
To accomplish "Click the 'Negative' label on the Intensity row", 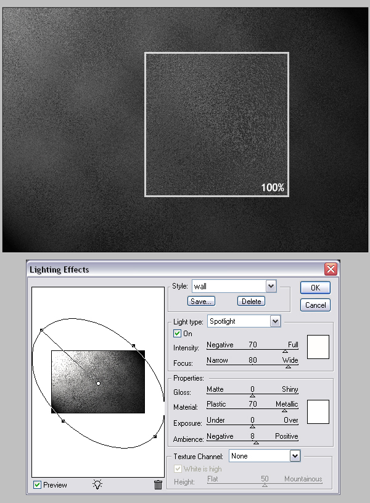I will (x=220, y=345).
